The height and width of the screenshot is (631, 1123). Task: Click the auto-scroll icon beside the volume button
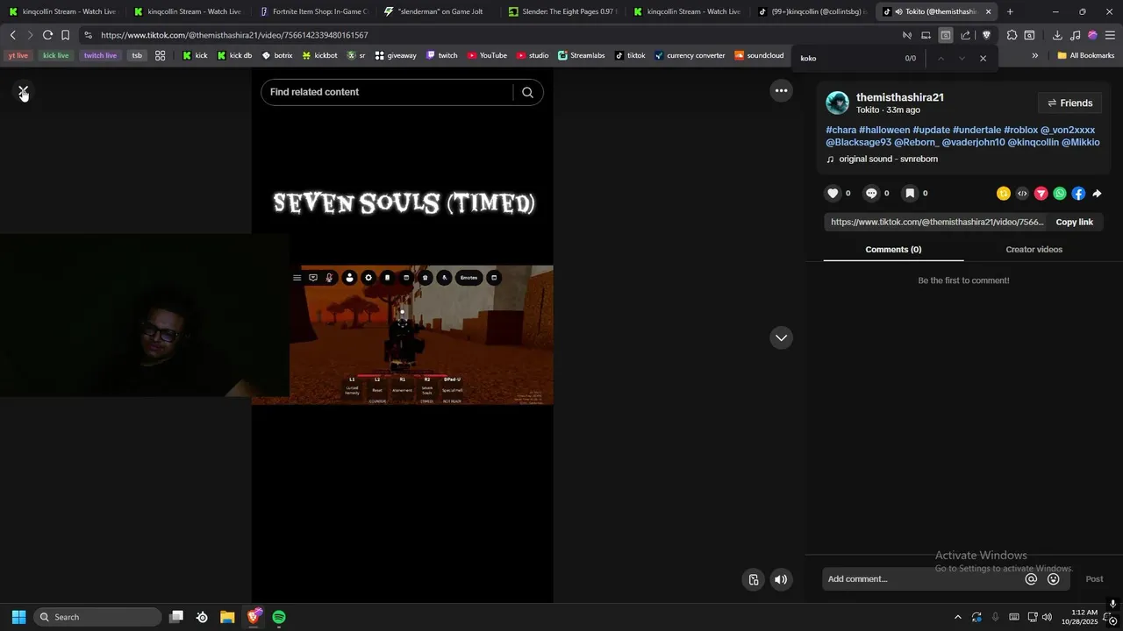coord(754,579)
